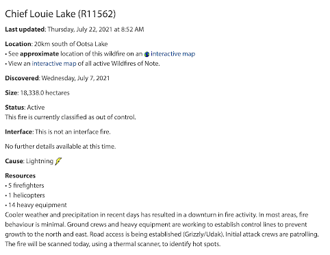Click the Location label
The image size is (330, 255).
18,44
